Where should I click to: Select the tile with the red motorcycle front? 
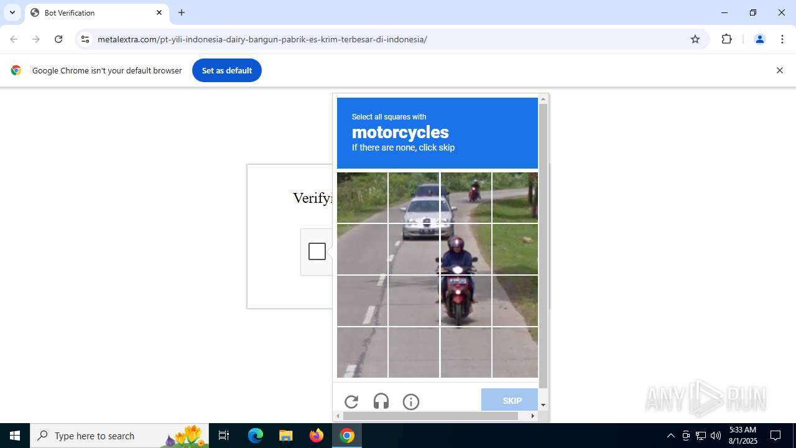[x=466, y=301]
